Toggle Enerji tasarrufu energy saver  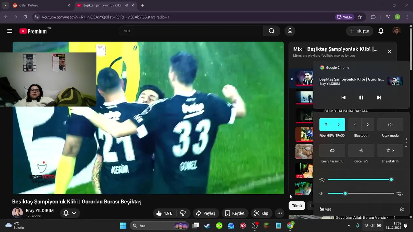coord(332,150)
